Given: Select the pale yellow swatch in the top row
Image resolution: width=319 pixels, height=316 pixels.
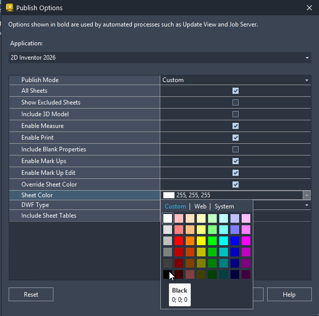Looking at the screenshot, I should (201, 218).
